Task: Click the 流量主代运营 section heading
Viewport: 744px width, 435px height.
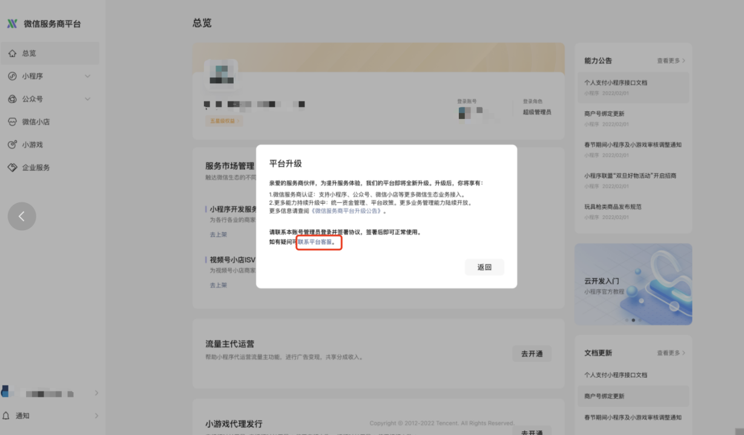Action: pyautogui.click(x=230, y=344)
